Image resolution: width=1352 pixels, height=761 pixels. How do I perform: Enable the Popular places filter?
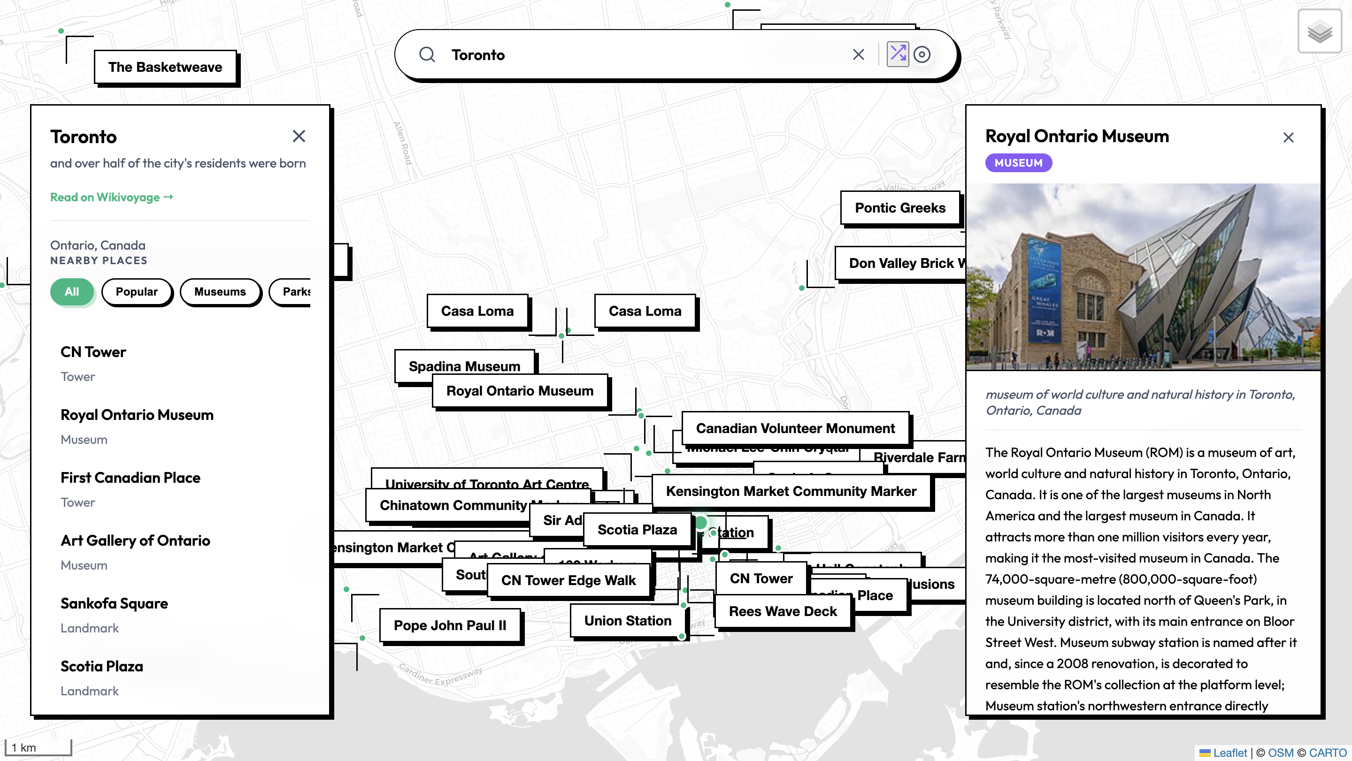(x=137, y=292)
